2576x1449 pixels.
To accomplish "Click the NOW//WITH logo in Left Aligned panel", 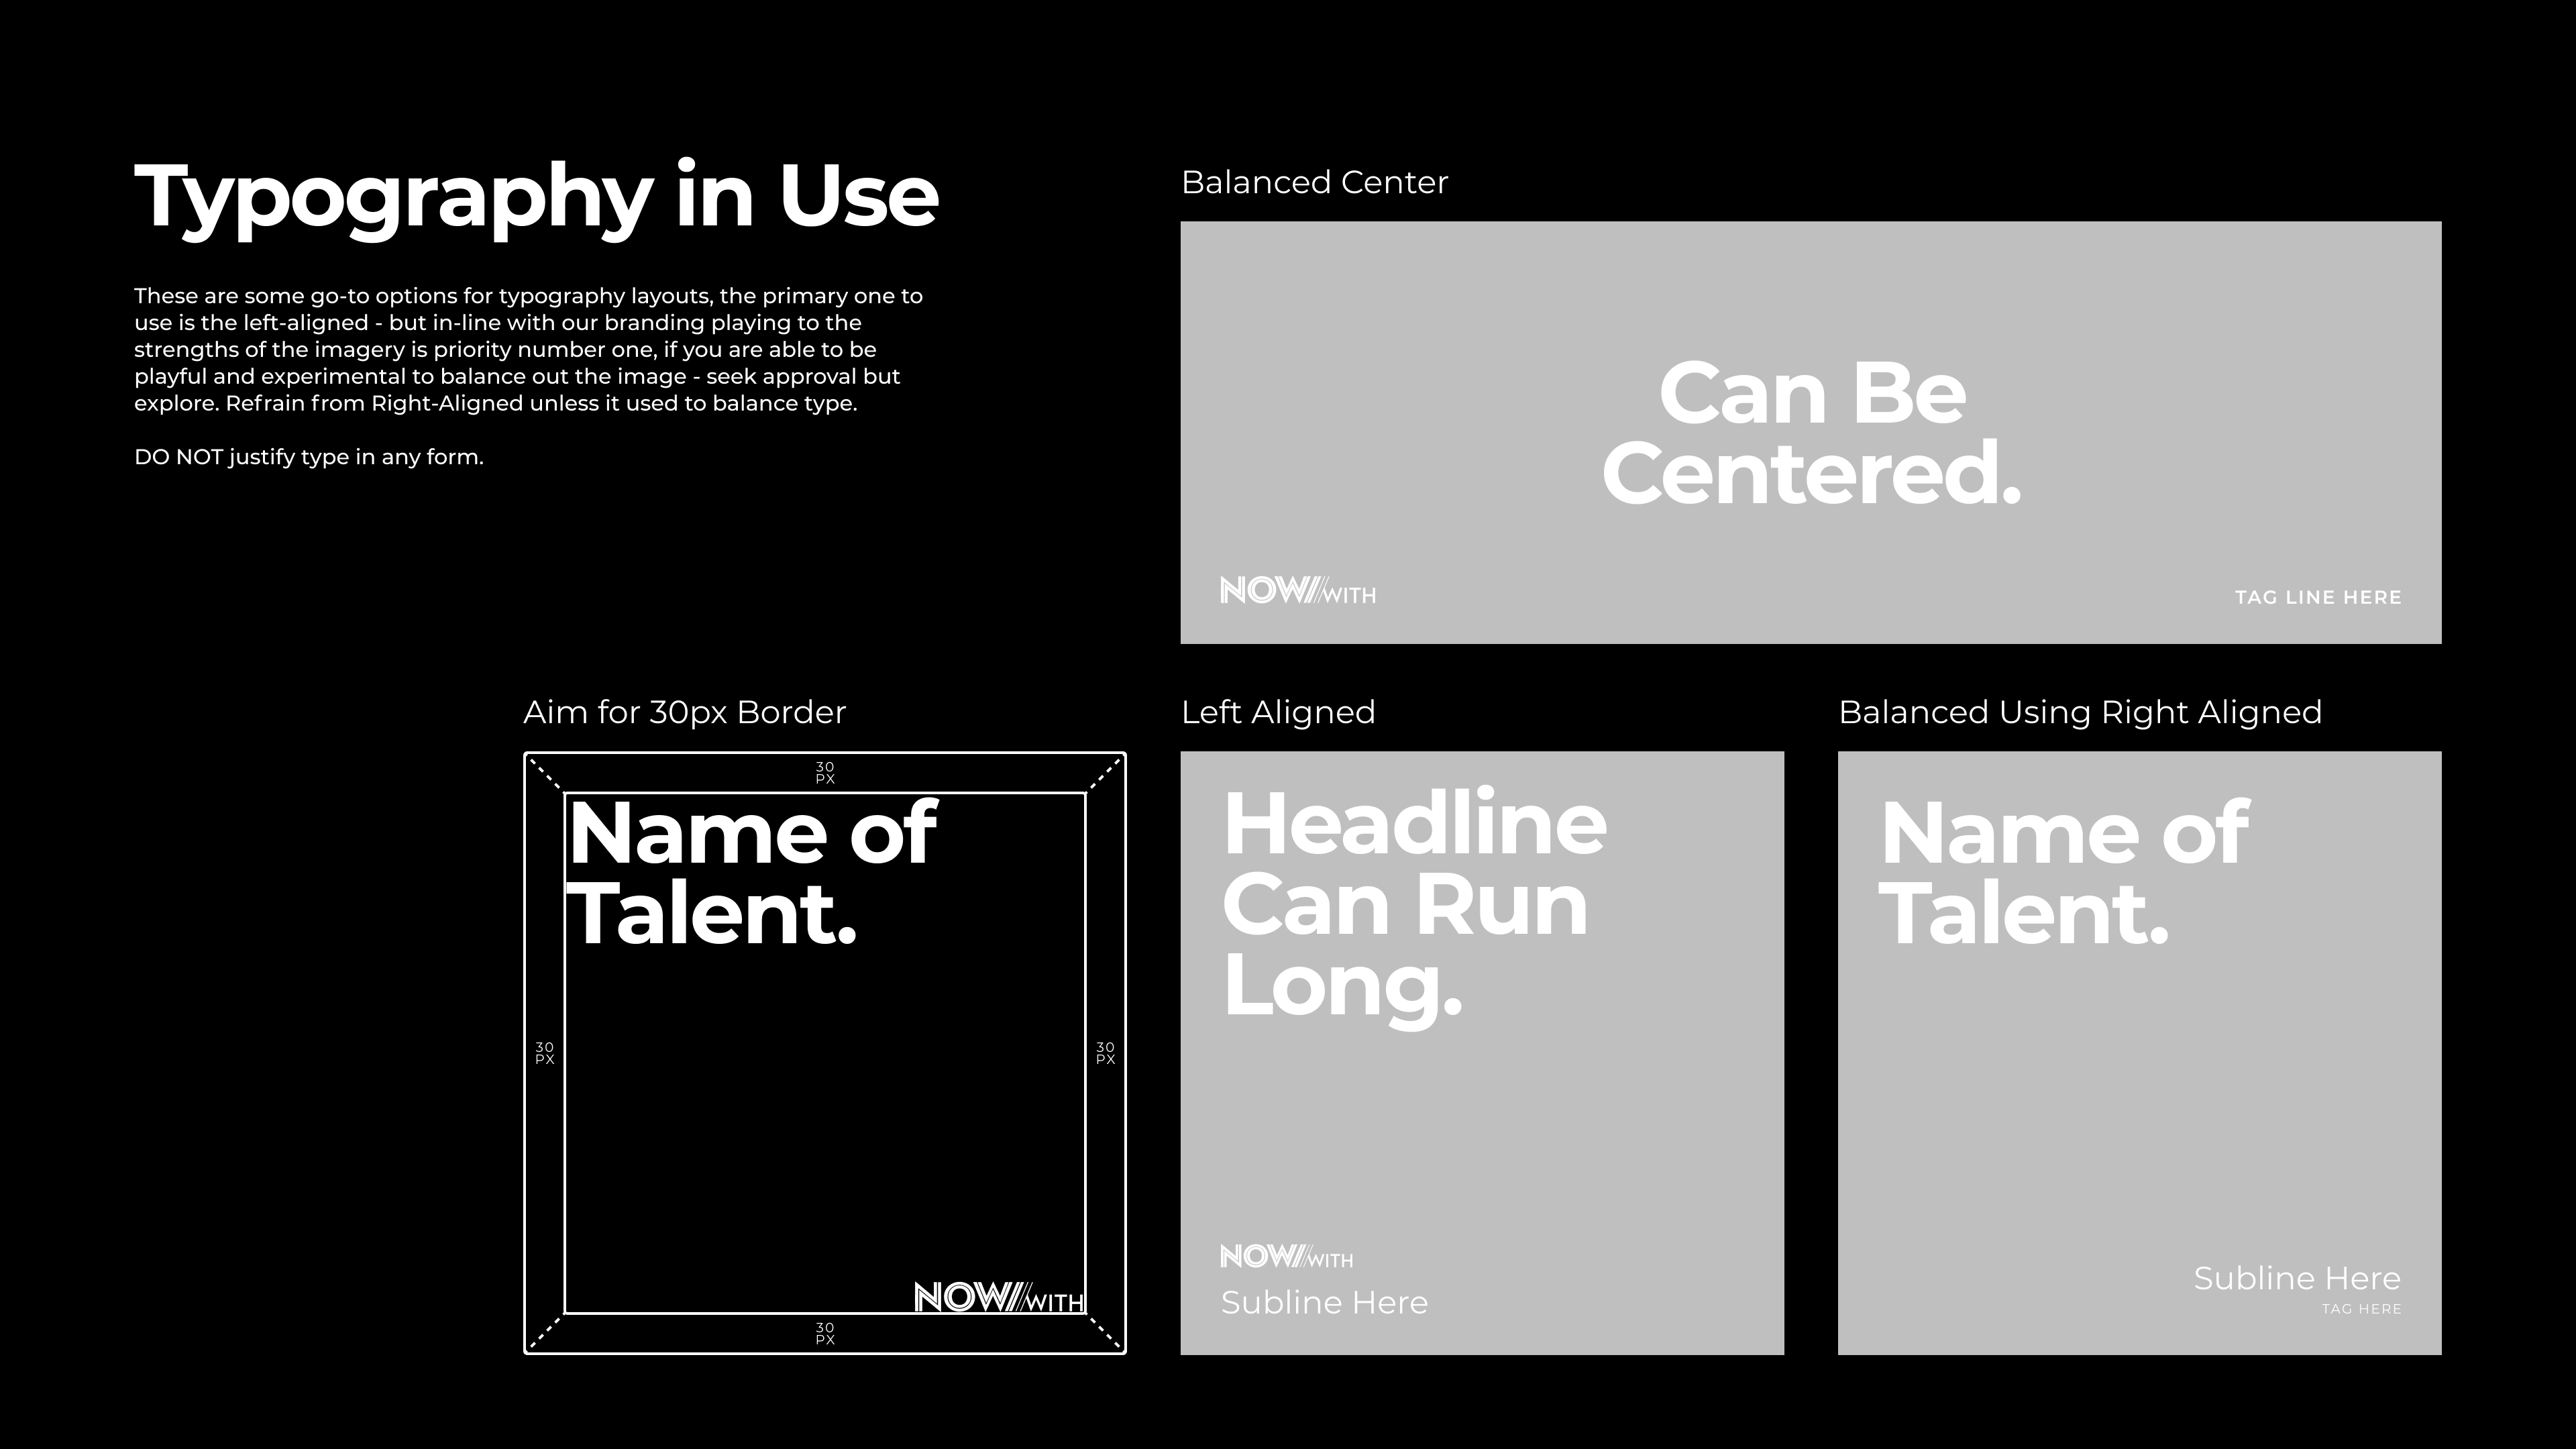I will coord(1286,1256).
